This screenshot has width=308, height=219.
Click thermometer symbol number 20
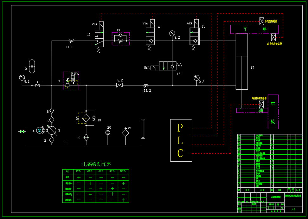pyautogui.click(x=108, y=132)
